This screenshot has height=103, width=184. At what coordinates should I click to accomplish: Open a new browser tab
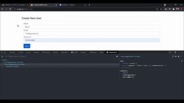tap(89, 5)
